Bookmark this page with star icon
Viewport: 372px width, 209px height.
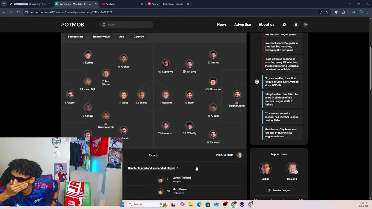click(327, 12)
